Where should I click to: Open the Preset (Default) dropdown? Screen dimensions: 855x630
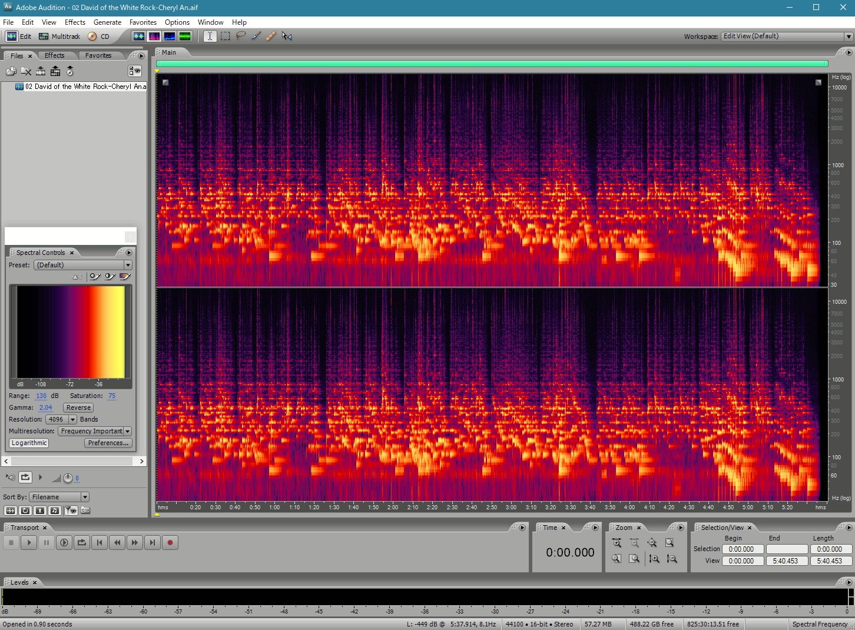82,265
